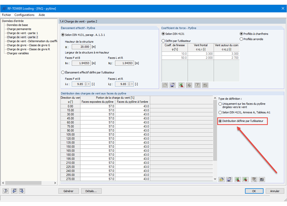287x206 pixels.
Task: Confirm with the OK button
Action: (254, 191)
